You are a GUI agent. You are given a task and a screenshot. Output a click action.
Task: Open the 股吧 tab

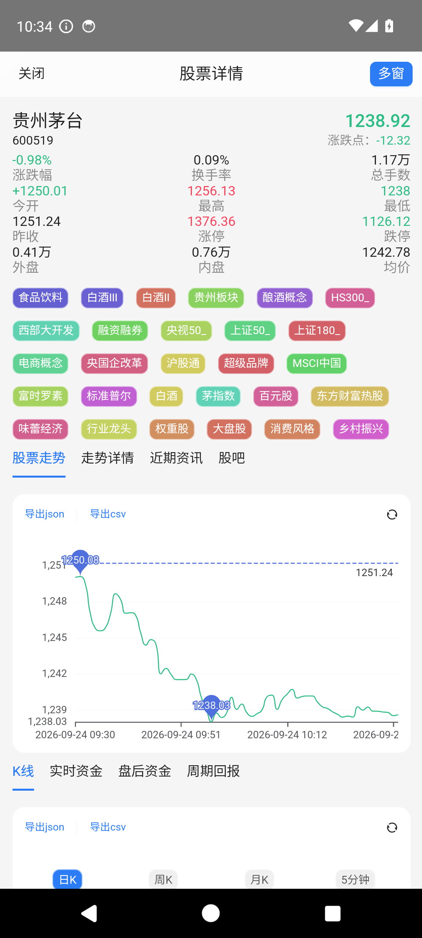pos(232,458)
